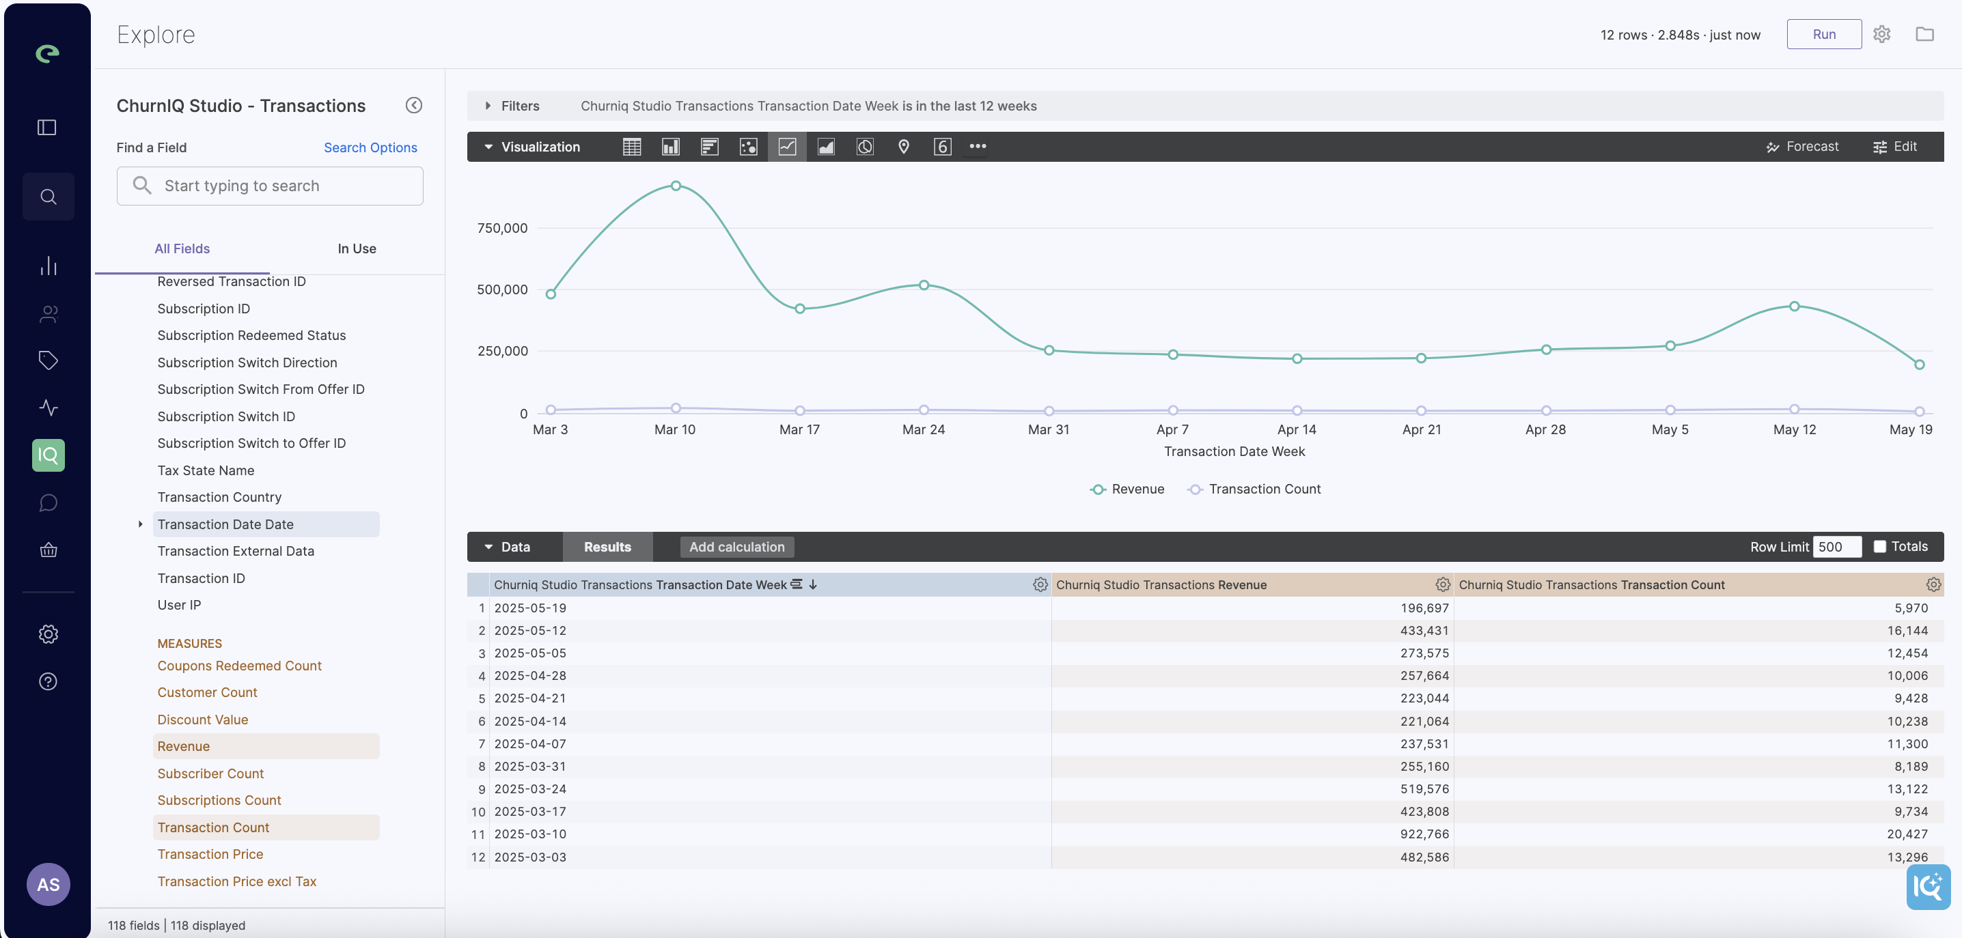Open the settings gear in left navigation
This screenshot has width=1962, height=938.
48,634
